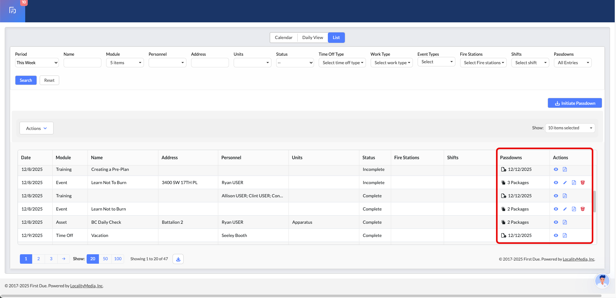
Task: Expand the Actions dropdown above the table
Action: coord(37,128)
